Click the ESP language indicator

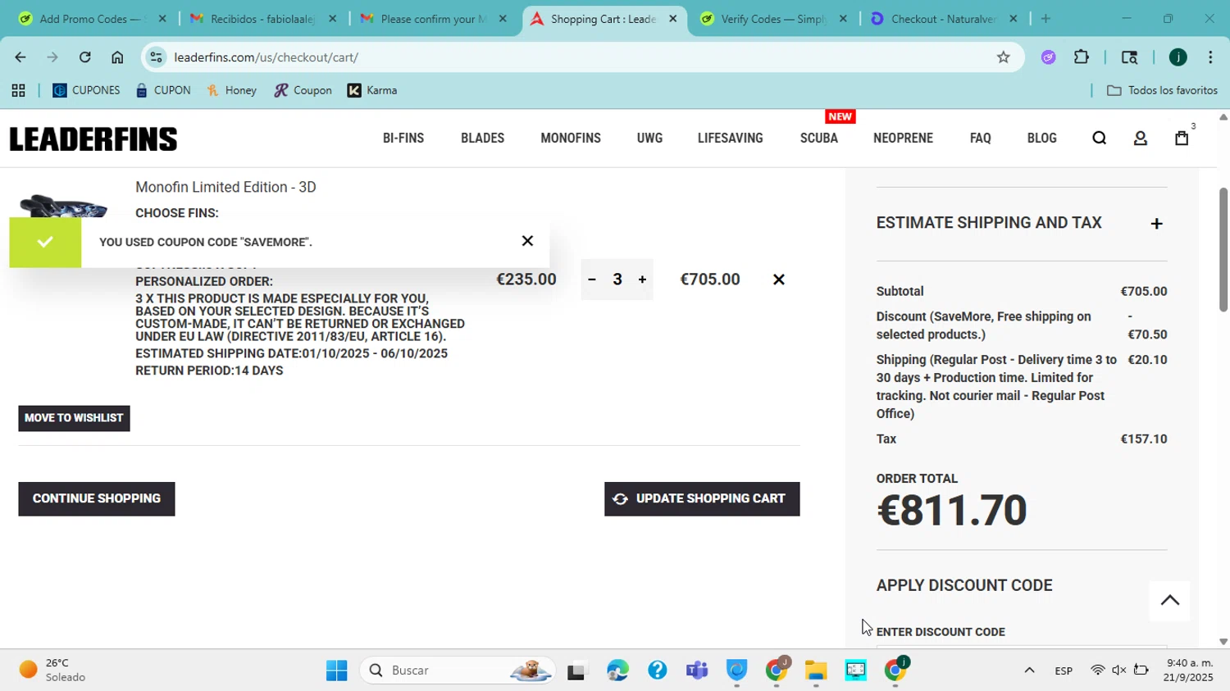pos(1064,671)
